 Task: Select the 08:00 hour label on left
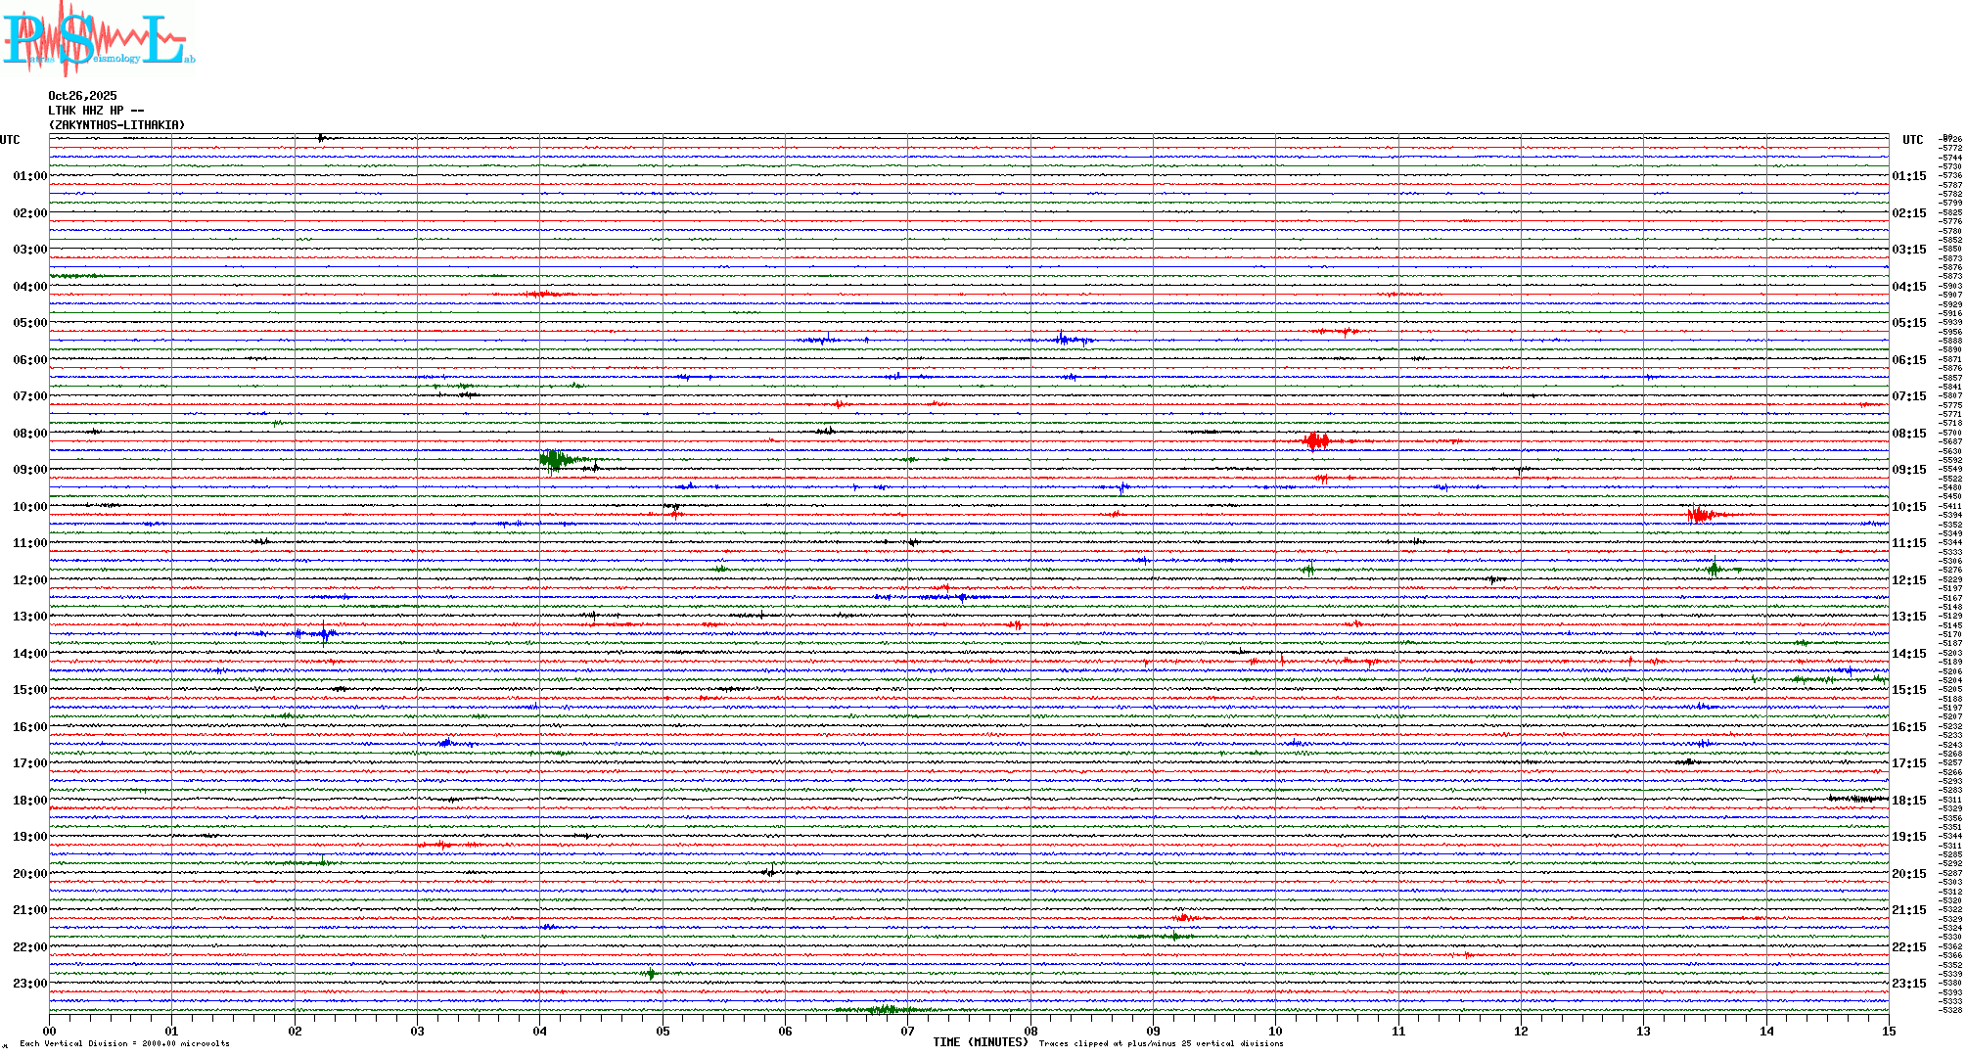tap(29, 434)
